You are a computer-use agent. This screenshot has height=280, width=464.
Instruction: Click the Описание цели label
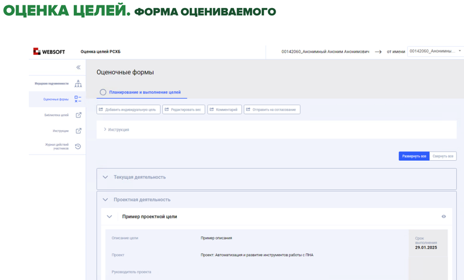[x=125, y=238]
